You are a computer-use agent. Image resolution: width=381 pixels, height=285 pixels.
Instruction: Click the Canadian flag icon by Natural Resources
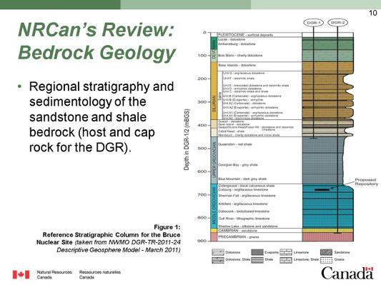(x=21, y=274)
